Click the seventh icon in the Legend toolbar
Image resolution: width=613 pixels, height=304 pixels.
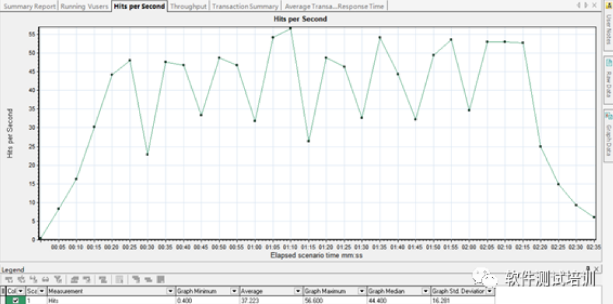tap(87, 280)
